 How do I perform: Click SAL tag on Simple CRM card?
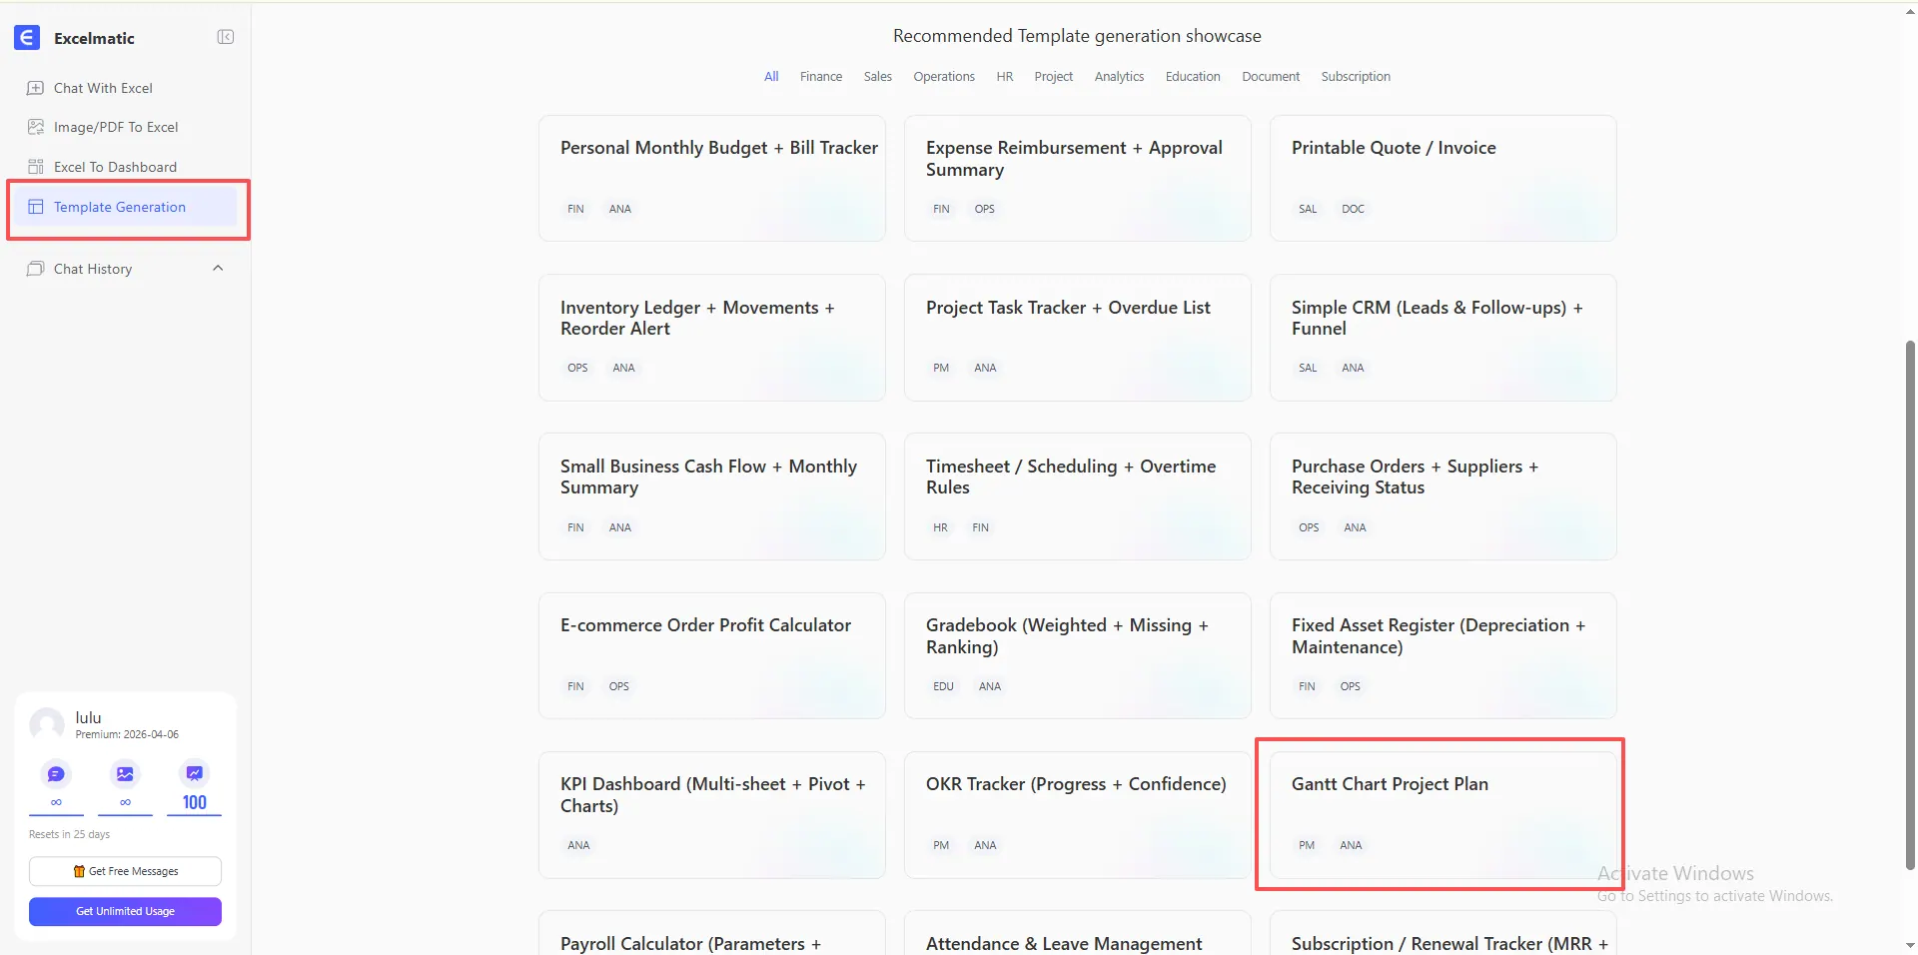pos(1308,368)
